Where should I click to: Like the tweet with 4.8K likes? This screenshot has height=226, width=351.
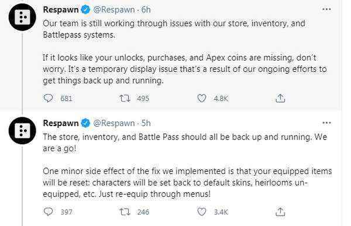coord(201,98)
